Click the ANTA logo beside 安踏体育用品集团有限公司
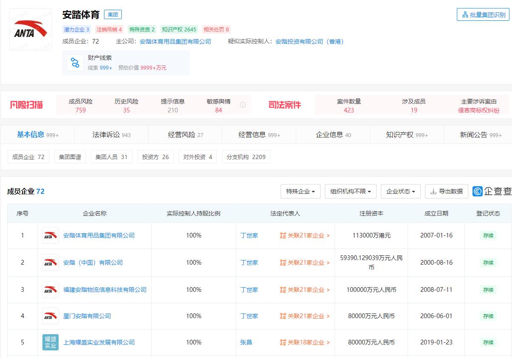This screenshot has height=358, width=512. point(50,235)
